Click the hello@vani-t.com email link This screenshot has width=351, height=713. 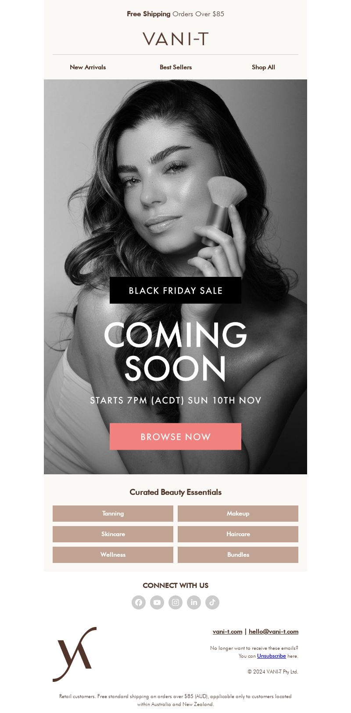coord(273,631)
